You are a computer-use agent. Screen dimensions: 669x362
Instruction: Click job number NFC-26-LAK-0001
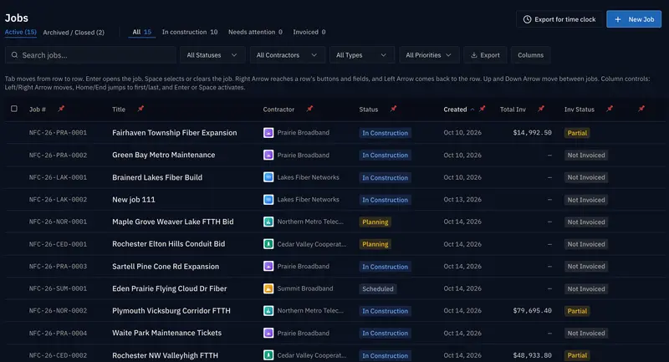pos(58,177)
